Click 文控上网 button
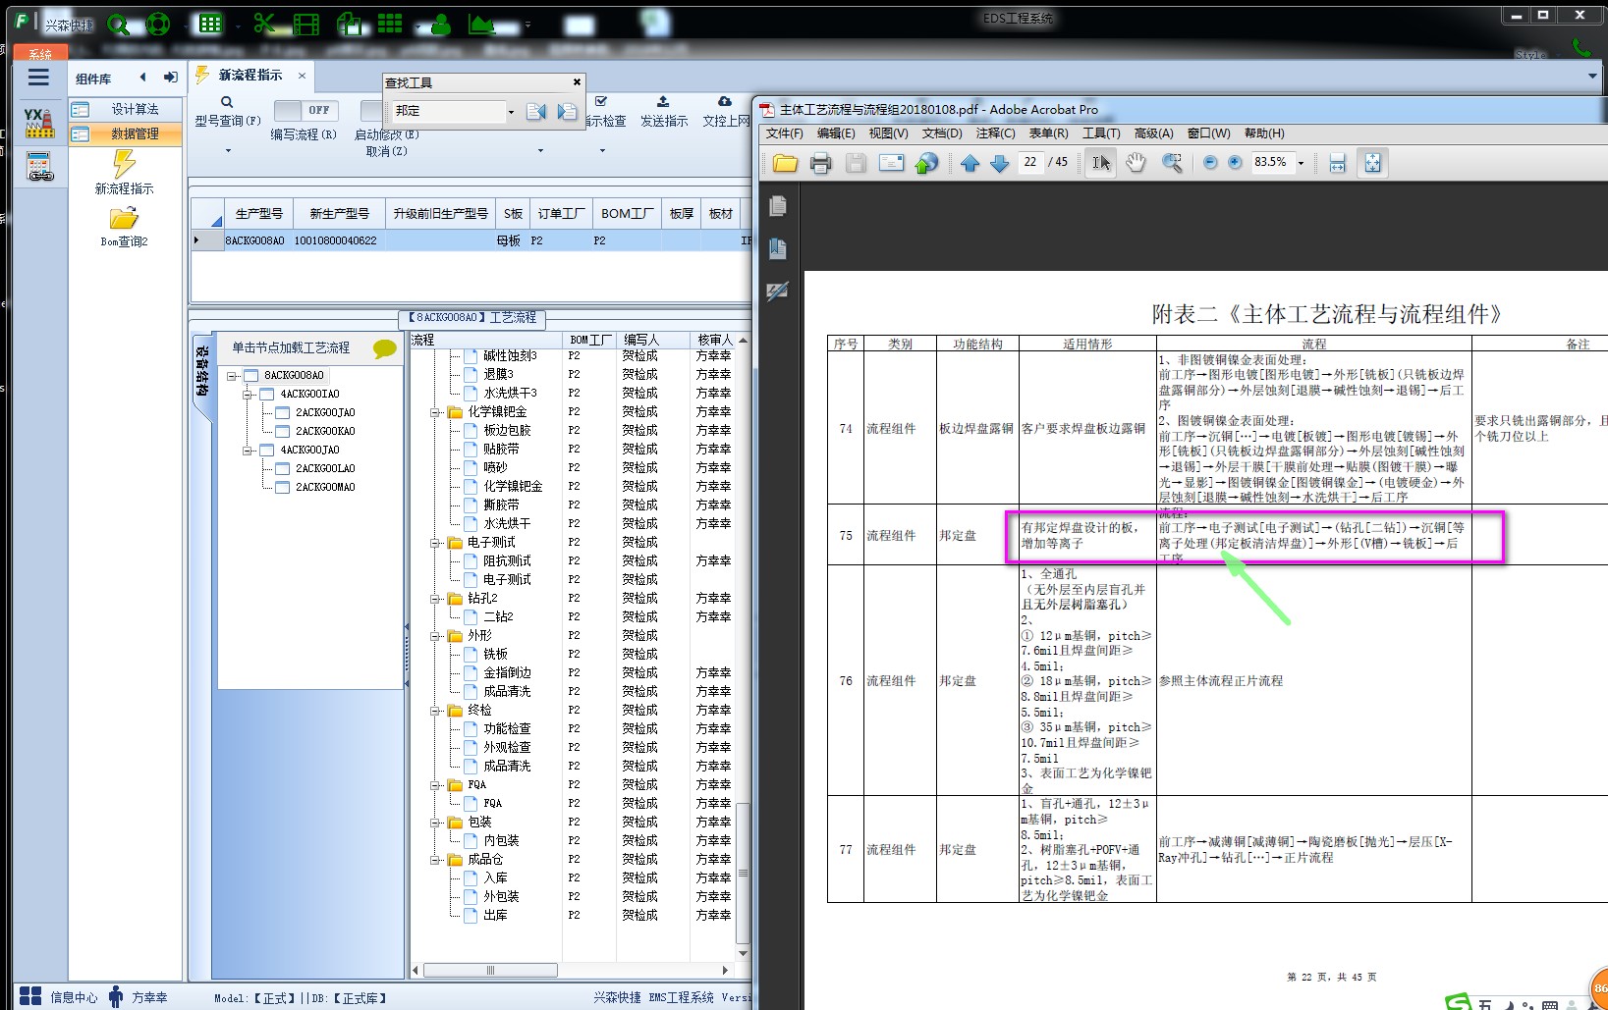The height and width of the screenshot is (1010, 1608). [x=726, y=112]
